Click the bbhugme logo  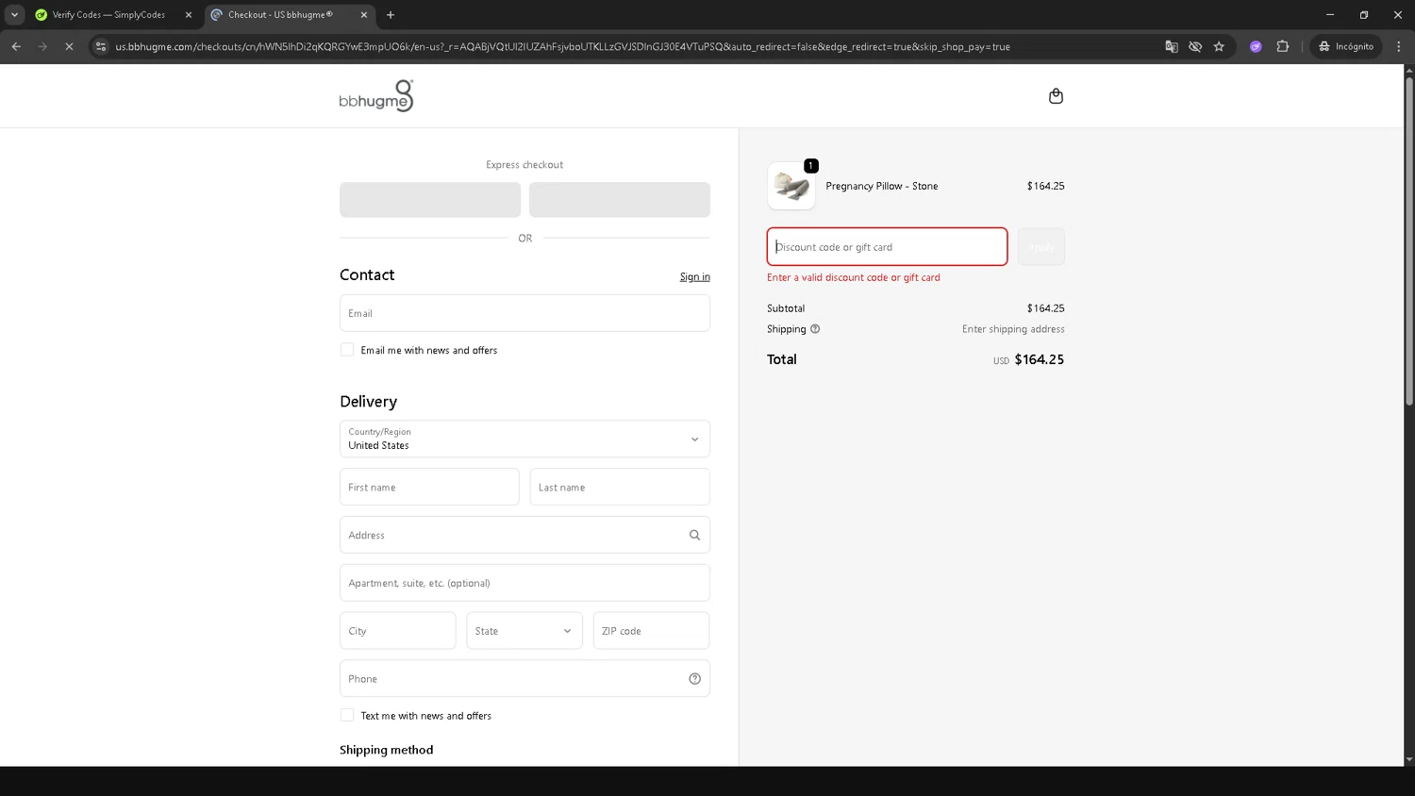pyautogui.click(x=376, y=96)
